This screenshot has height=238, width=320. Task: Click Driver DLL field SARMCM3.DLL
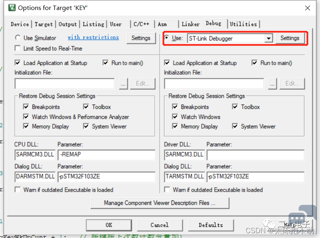(184, 155)
